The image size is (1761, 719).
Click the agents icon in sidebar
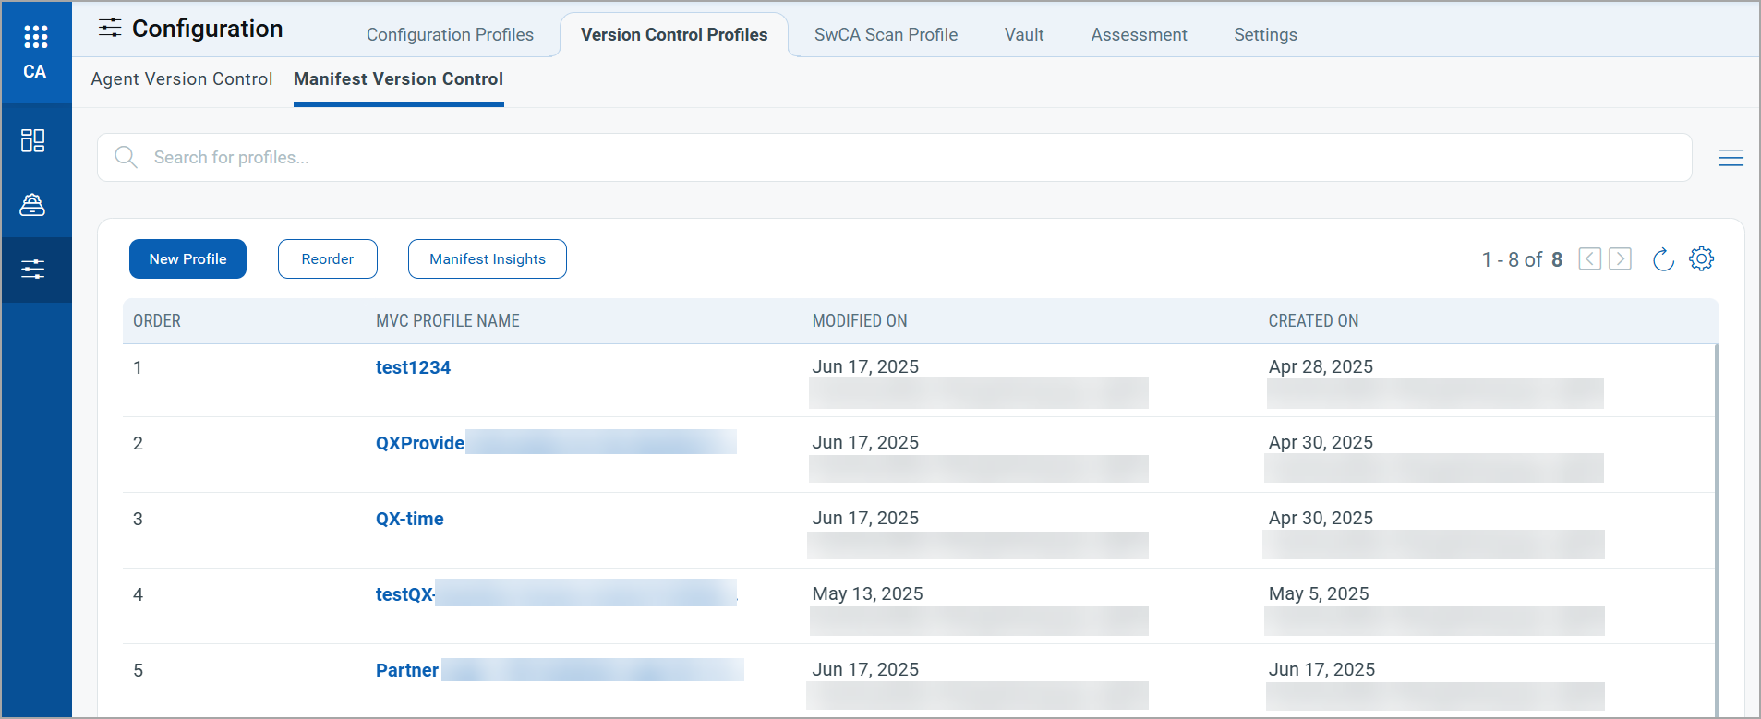click(33, 205)
